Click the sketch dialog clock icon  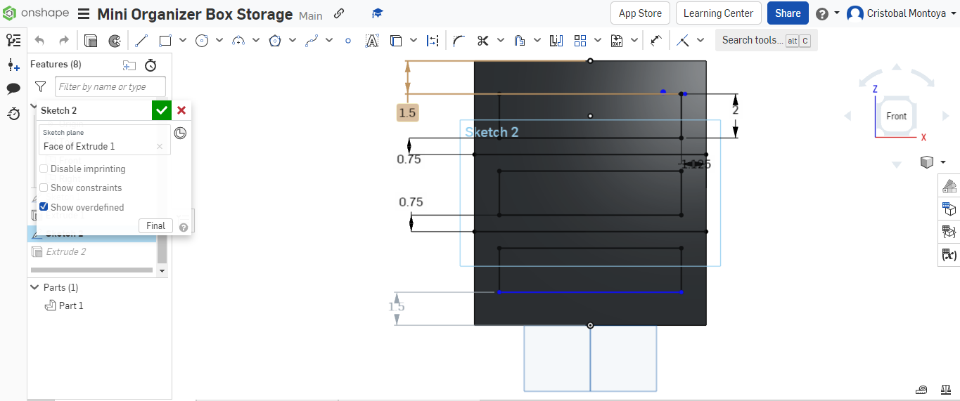click(180, 133)
